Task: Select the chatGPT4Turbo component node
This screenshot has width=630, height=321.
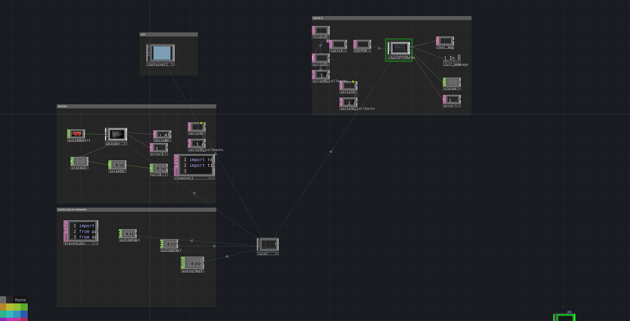Action: (399, 48)
